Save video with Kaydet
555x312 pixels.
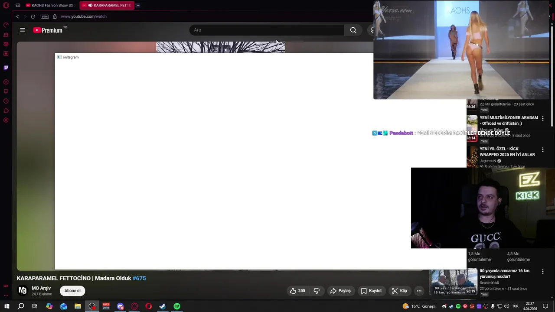(372, 291)
